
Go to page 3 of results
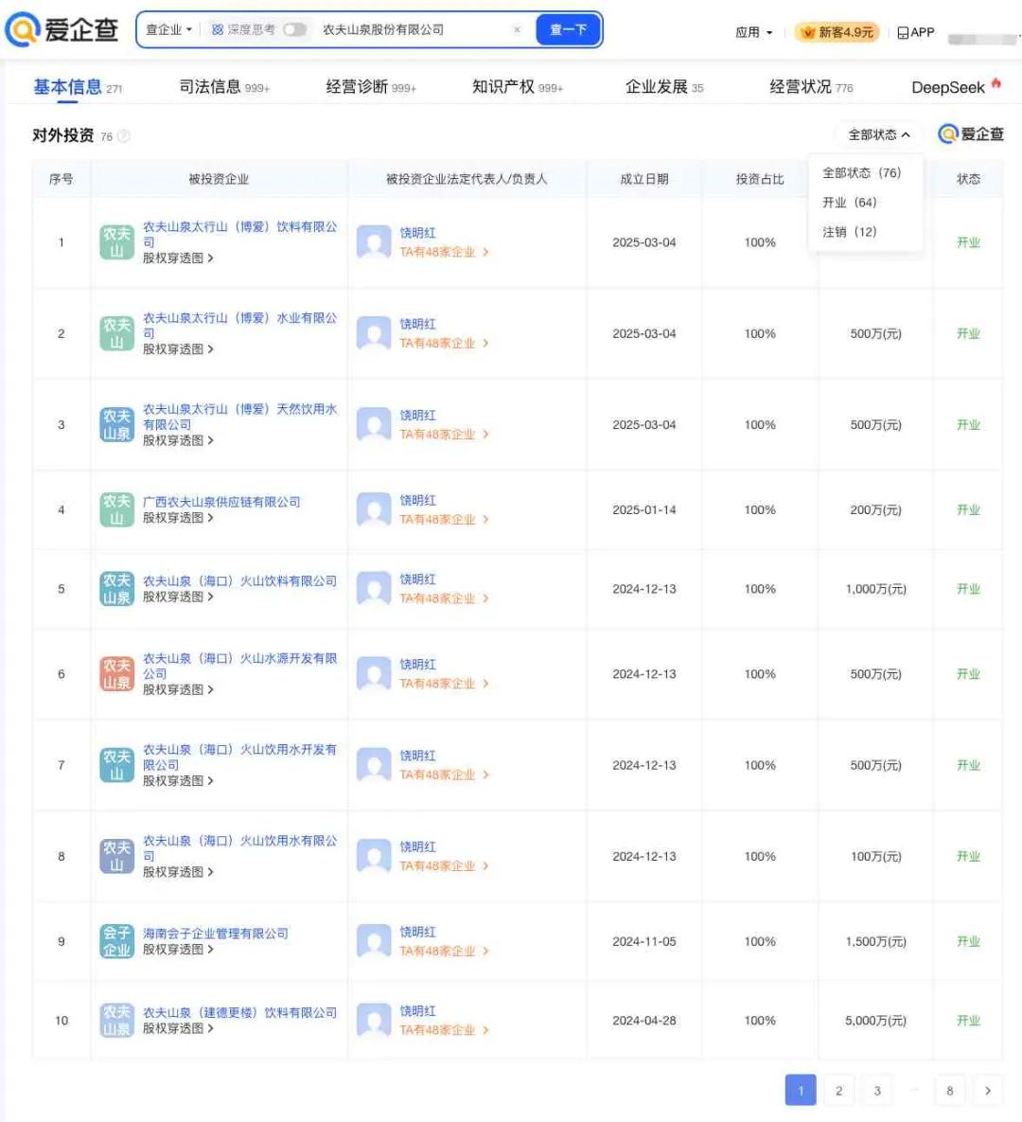[877, 1091]
